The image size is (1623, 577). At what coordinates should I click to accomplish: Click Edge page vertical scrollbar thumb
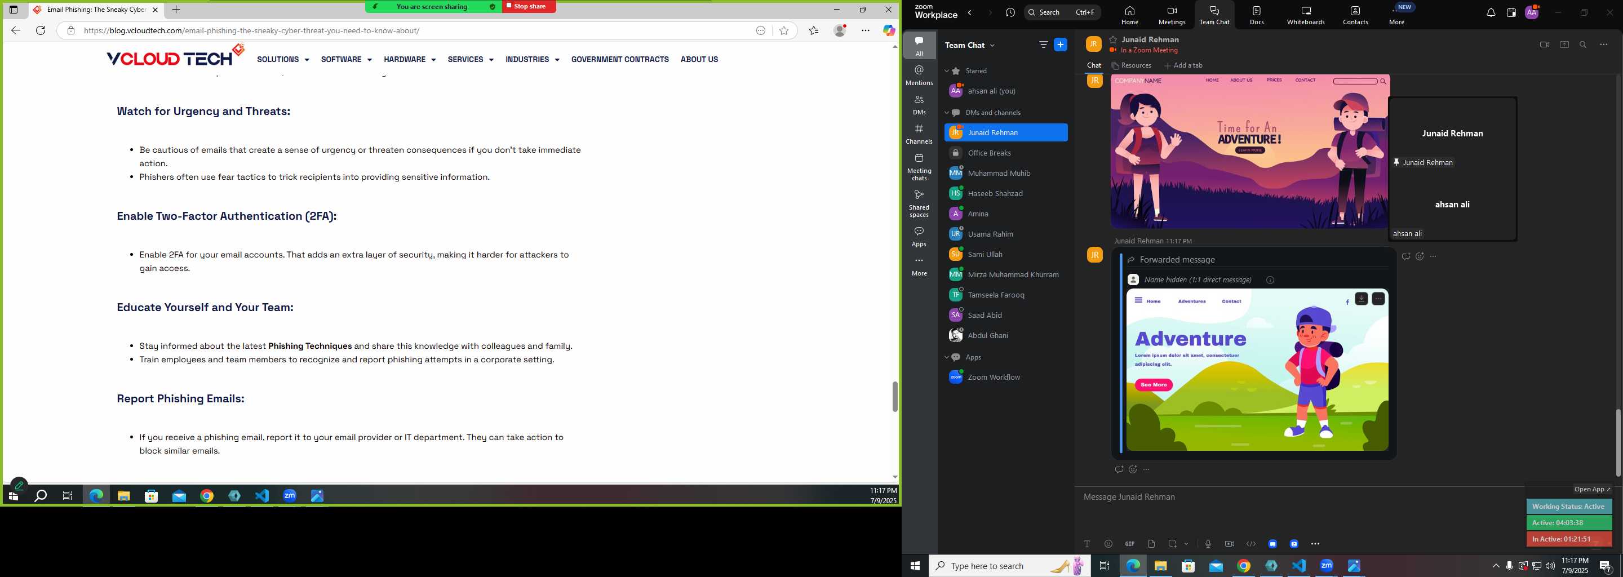coord(895,397)
